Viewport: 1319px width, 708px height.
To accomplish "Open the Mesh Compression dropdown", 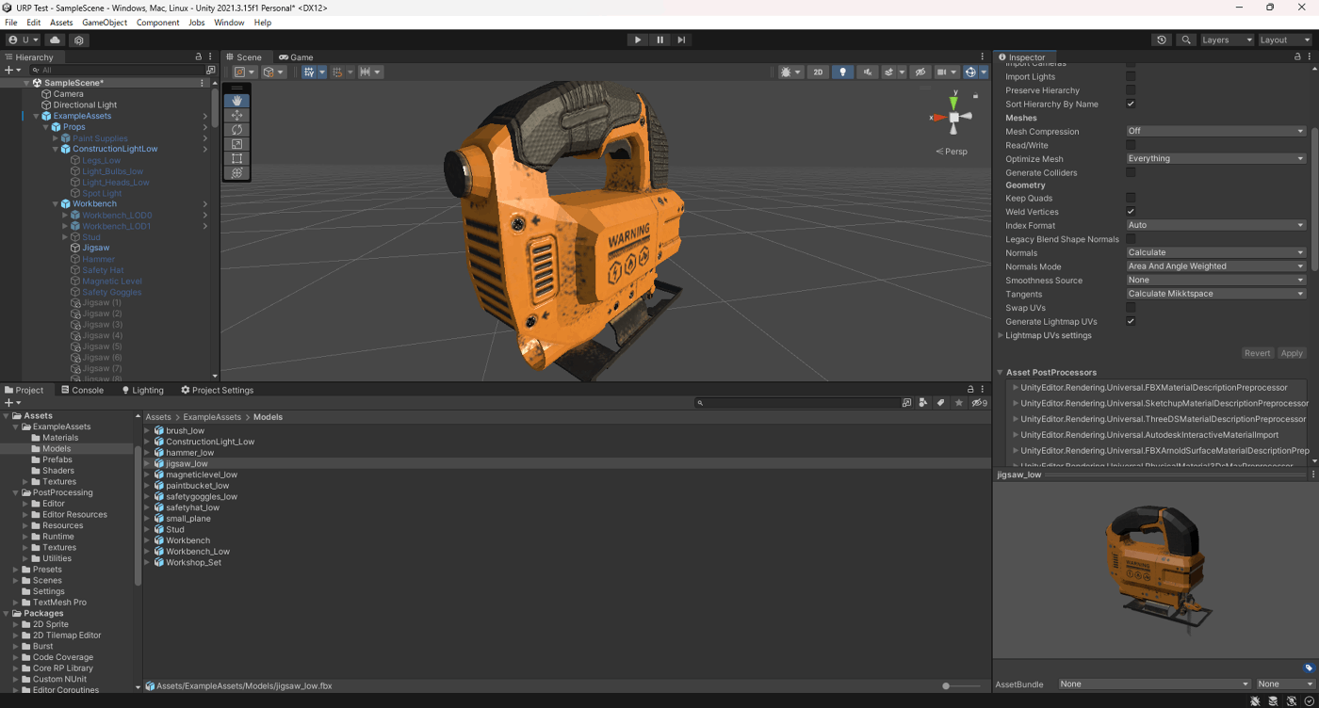I will [1215, 132].
